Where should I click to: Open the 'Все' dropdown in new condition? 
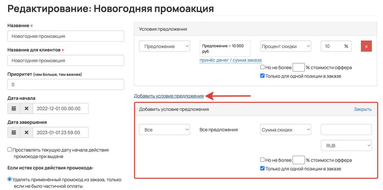coord(164,130)
